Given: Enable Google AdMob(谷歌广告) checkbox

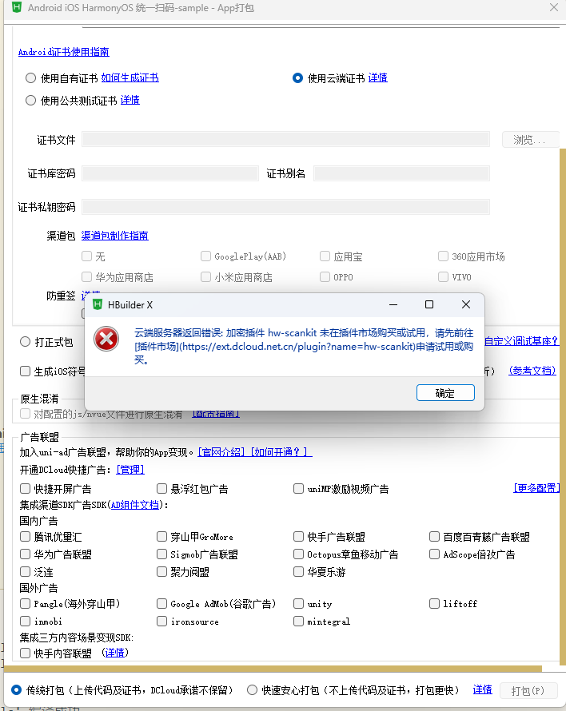Looking at the screenshot, I should point(161,603).
